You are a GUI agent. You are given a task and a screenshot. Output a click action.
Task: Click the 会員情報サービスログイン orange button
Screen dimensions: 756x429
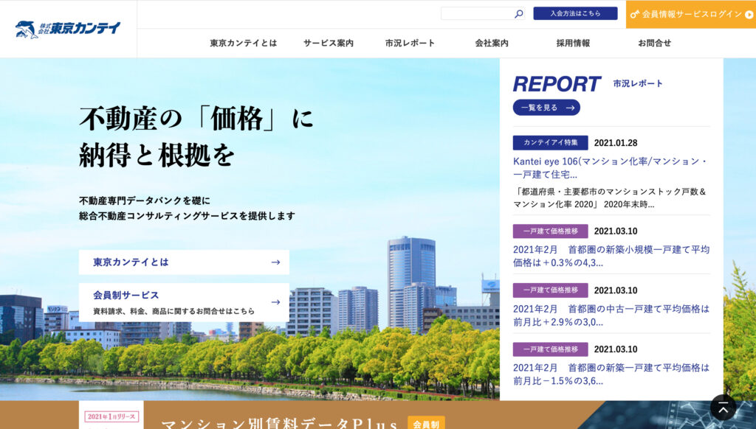point(690,13)
